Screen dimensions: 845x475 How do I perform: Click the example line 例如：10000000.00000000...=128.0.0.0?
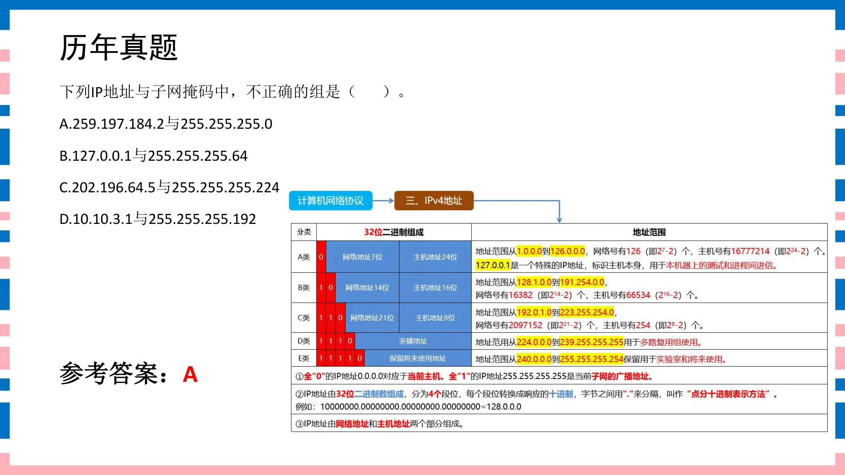408,407
